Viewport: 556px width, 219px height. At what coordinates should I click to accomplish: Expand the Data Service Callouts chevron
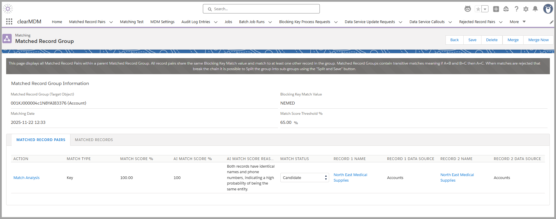coord(450,22)
